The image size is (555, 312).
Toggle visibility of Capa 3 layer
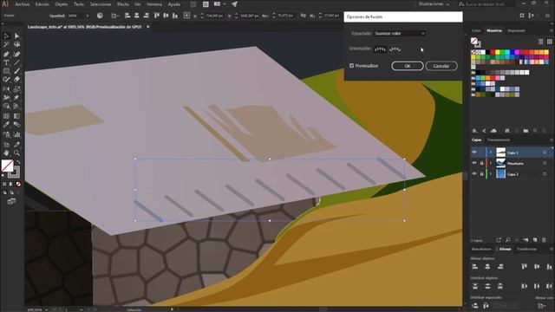point(474,174)
